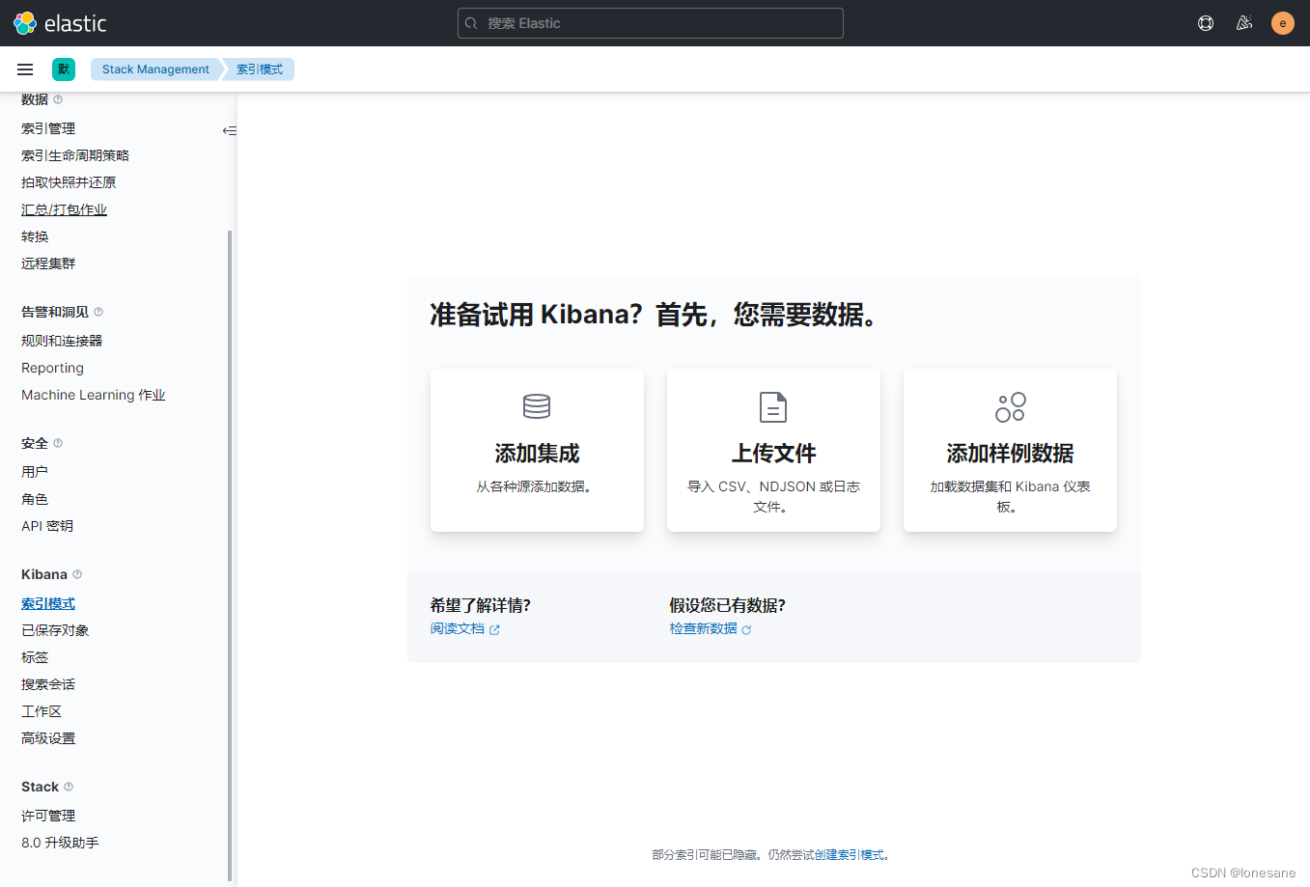Open 转换 in the sidebar
The height and width of the screenshot is (887, 1310).
pyautogui.click(x=35, y=236)
